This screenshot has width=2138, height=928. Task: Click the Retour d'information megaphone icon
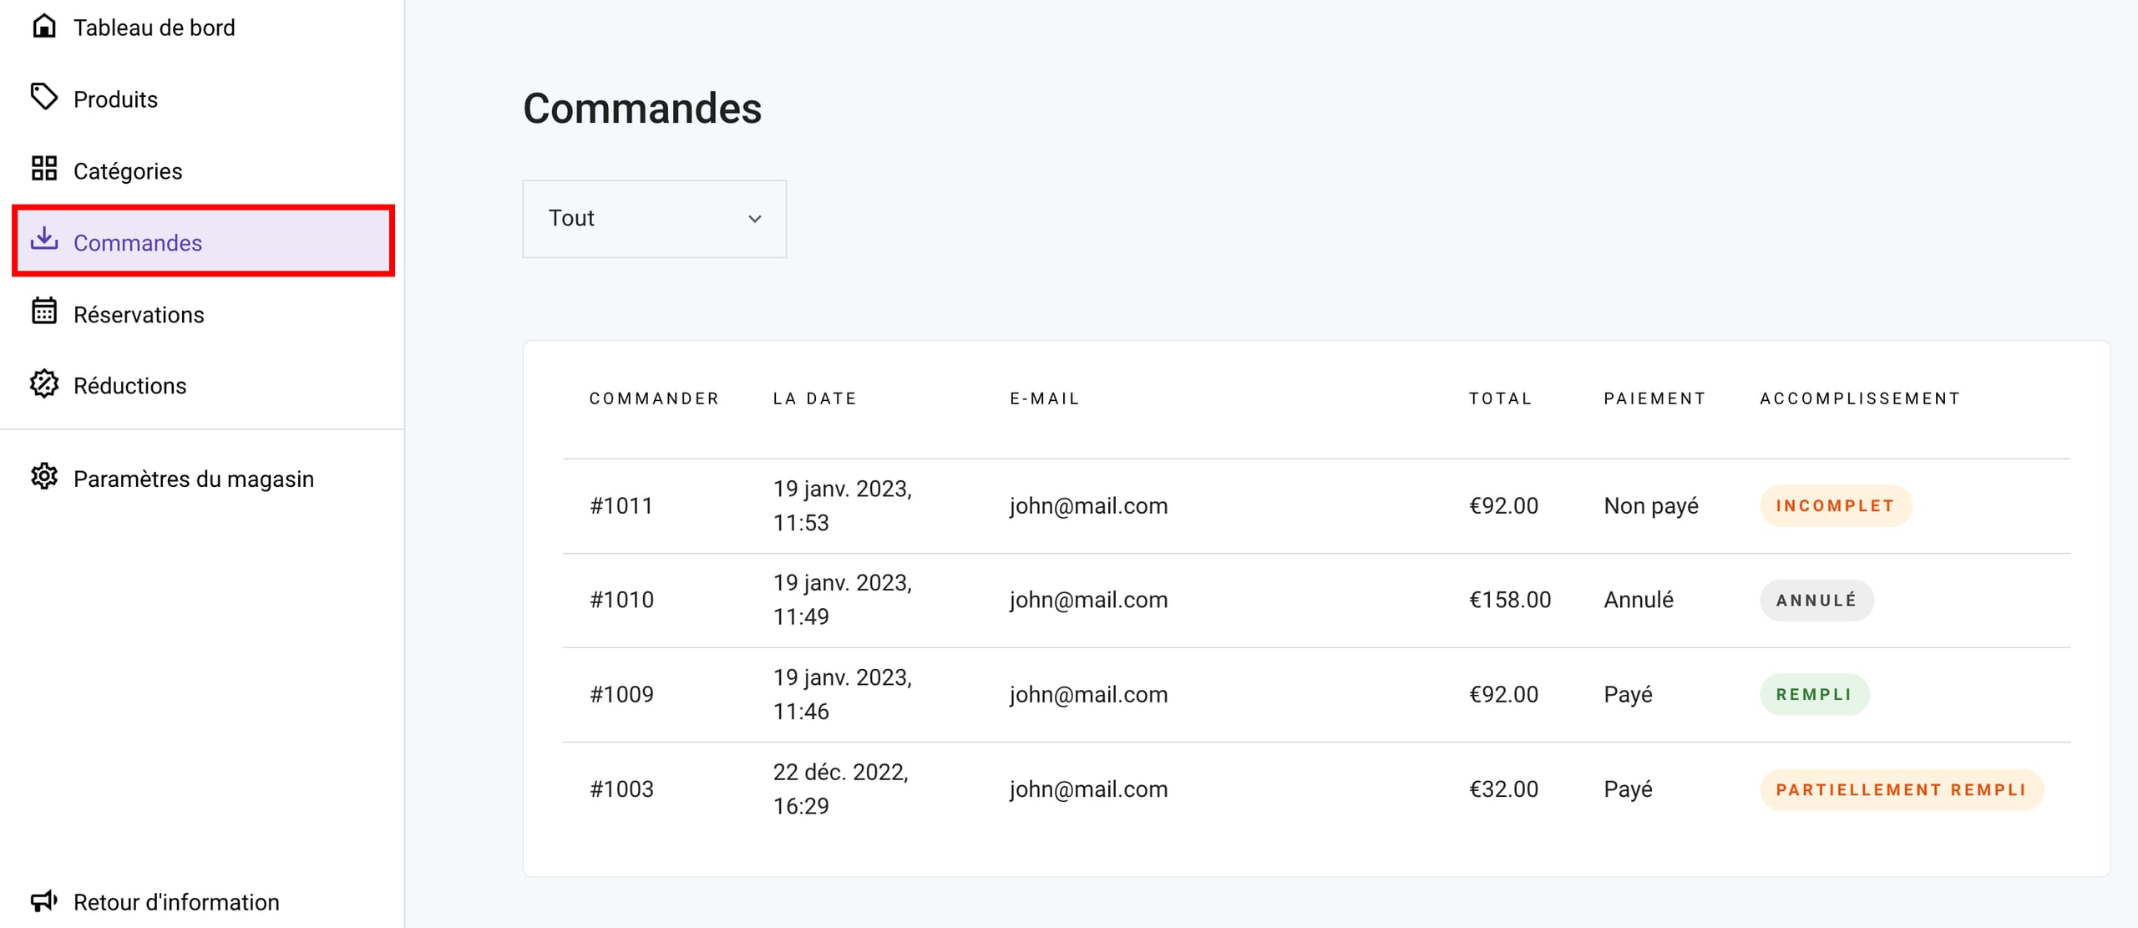pos(43,900)
